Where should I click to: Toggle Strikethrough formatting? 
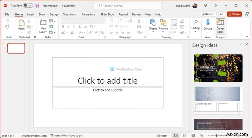86,27
